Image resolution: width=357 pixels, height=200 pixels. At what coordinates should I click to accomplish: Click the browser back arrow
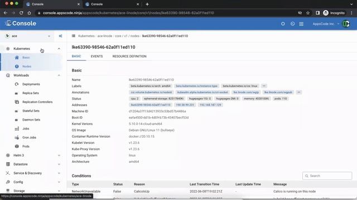(x=6, y=13)
